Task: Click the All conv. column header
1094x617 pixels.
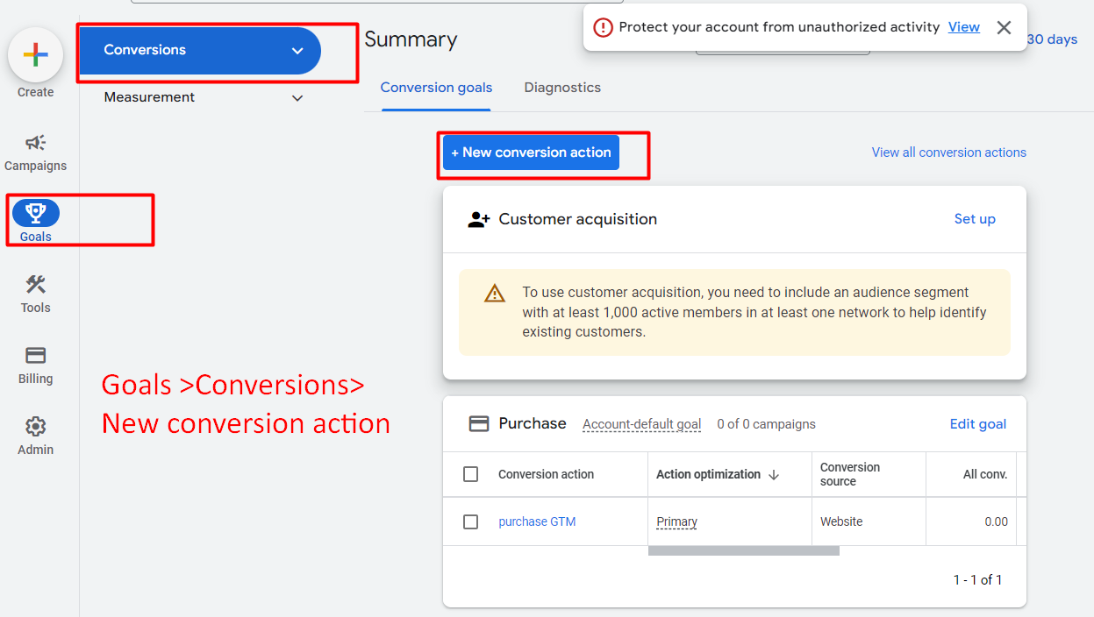Action: (984, 474)
